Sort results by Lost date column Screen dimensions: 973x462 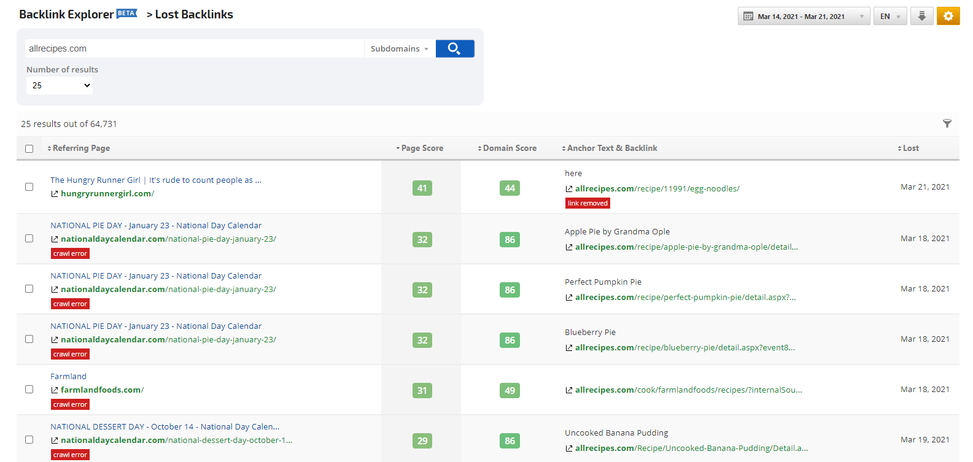909,148
